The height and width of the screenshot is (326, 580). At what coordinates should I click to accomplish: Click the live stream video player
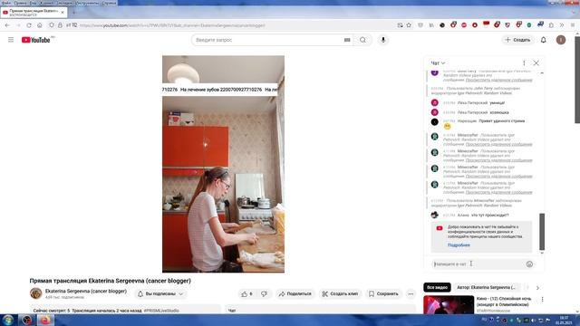coord(224,164)
